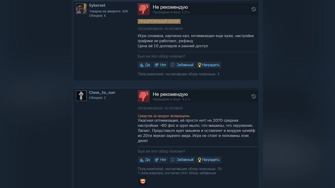Click the 'Не рекомендую' title on Syberset's review

point(170,7)
